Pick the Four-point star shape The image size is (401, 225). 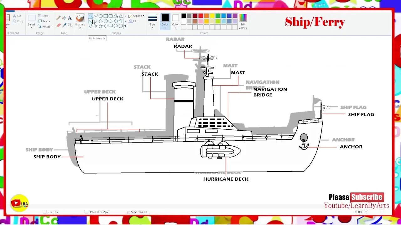[96, 26]
